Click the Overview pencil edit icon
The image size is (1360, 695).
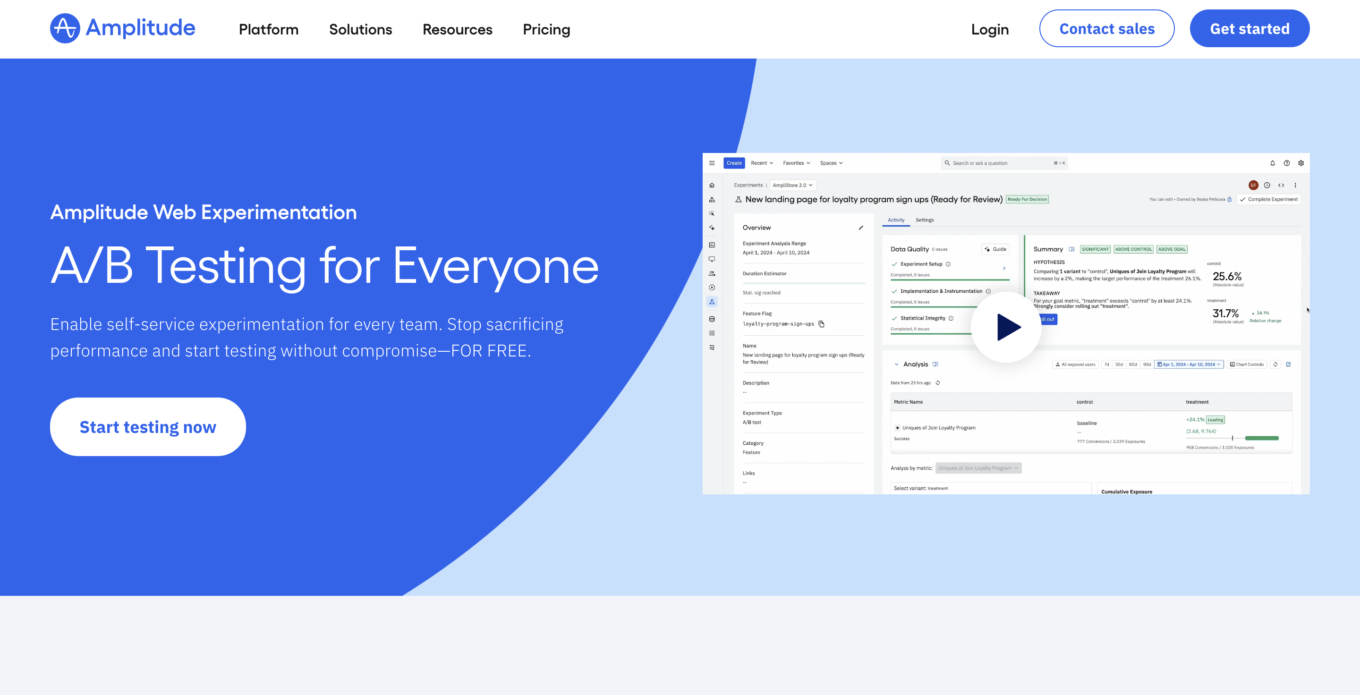[861, 228]
